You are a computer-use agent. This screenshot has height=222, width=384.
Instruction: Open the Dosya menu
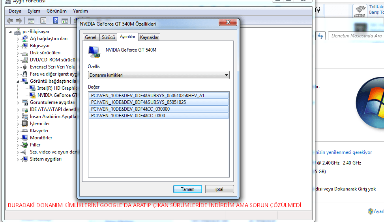[15, 11]
